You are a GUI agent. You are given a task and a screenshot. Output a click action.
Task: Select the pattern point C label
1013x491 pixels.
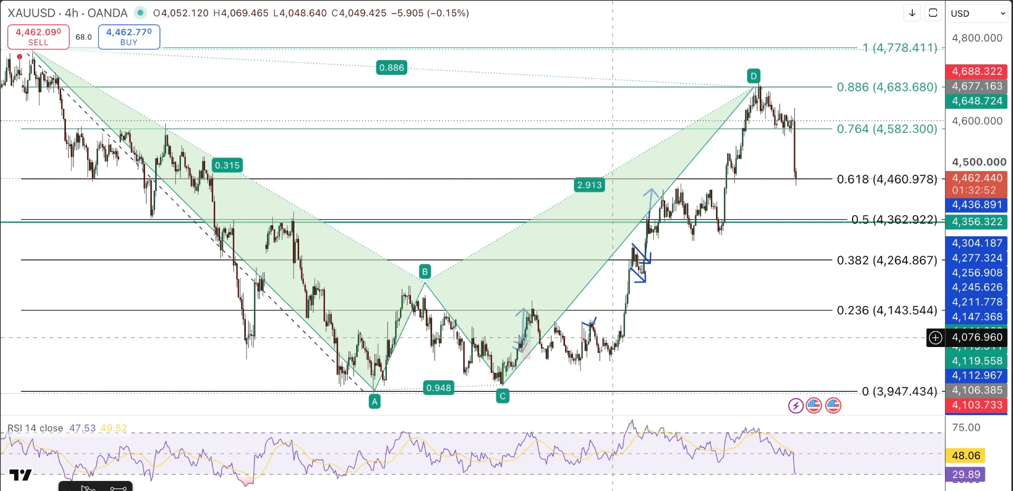[x=503, y=396]
